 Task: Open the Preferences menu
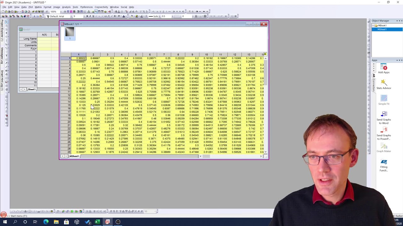pyautogui.click(x=86, y=7)
